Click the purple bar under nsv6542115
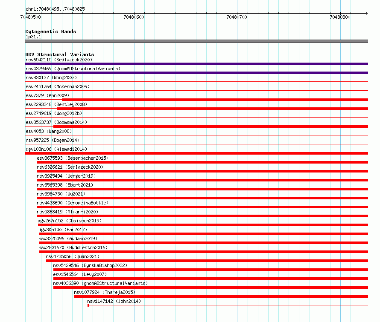380x322 pixels. pyautogui.click(x=196, y=64)
